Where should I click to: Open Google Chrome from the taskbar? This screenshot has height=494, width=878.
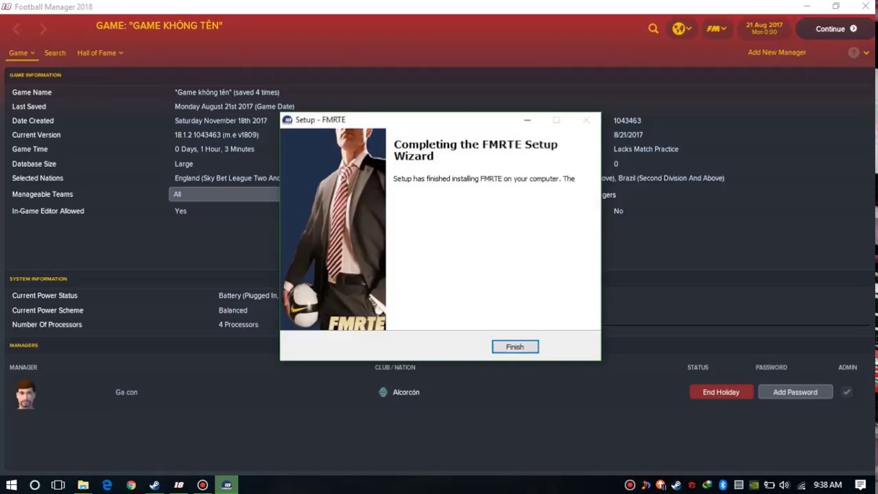click(131, 485)
